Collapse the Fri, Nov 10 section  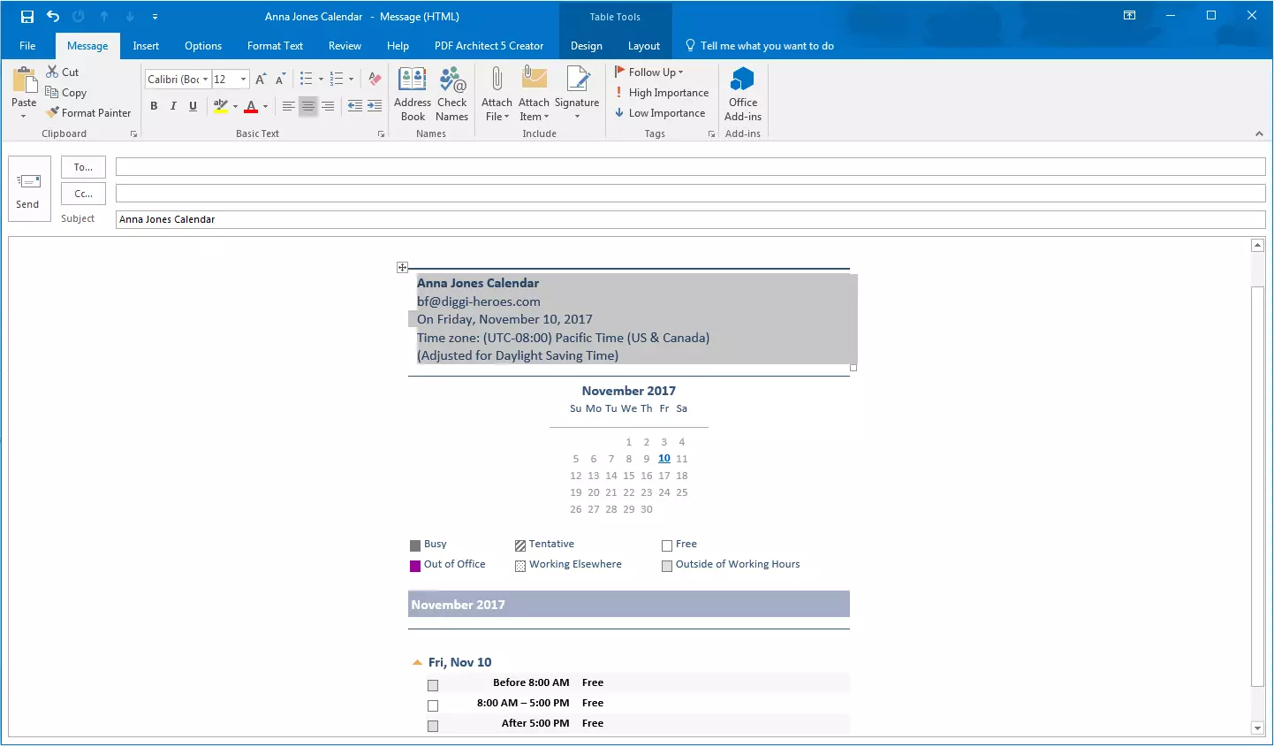tap(417, 662)
